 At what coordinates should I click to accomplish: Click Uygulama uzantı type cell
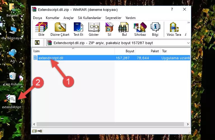tap(176, 58)
